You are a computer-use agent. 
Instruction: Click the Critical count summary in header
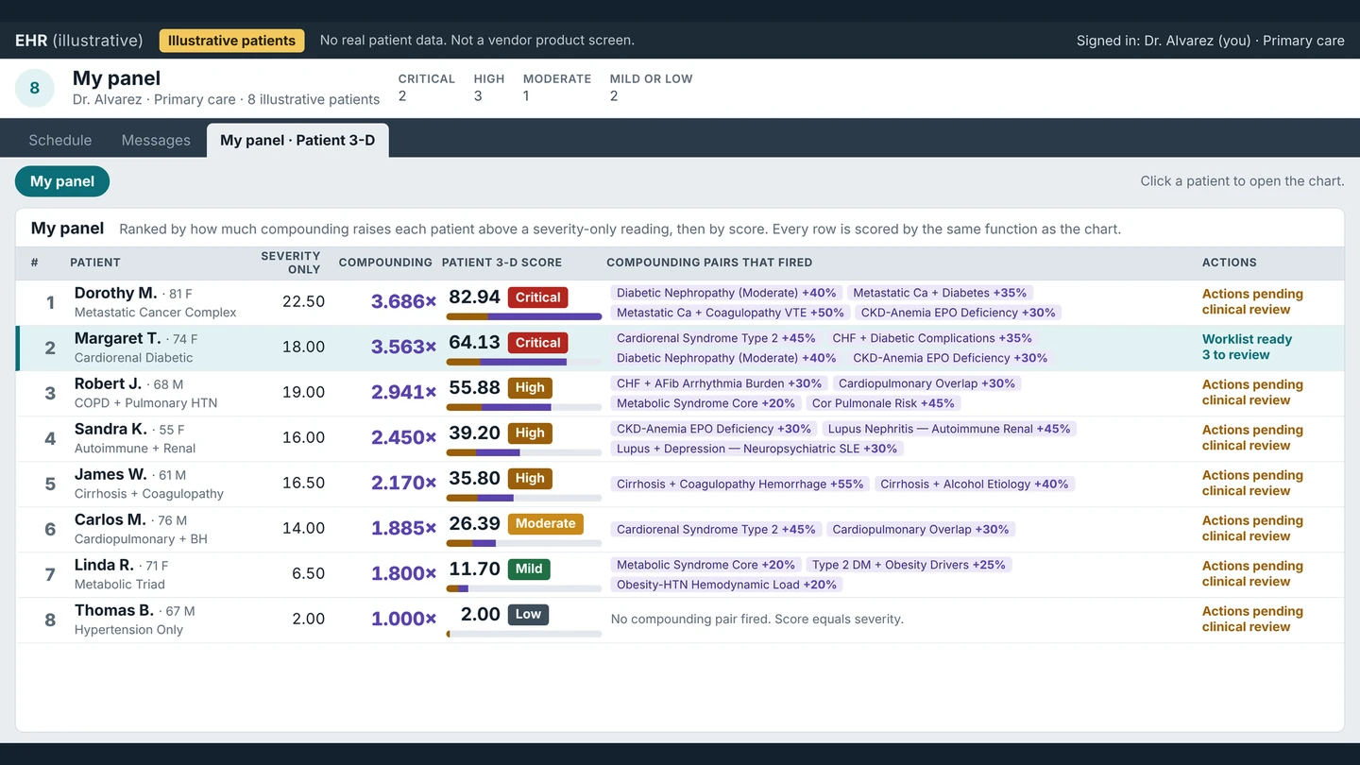click(x=426, y=87)
